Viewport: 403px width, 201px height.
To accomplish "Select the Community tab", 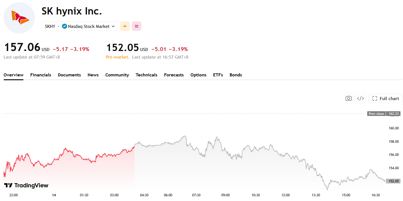I will pyautogui.click(x=117, y=75).
